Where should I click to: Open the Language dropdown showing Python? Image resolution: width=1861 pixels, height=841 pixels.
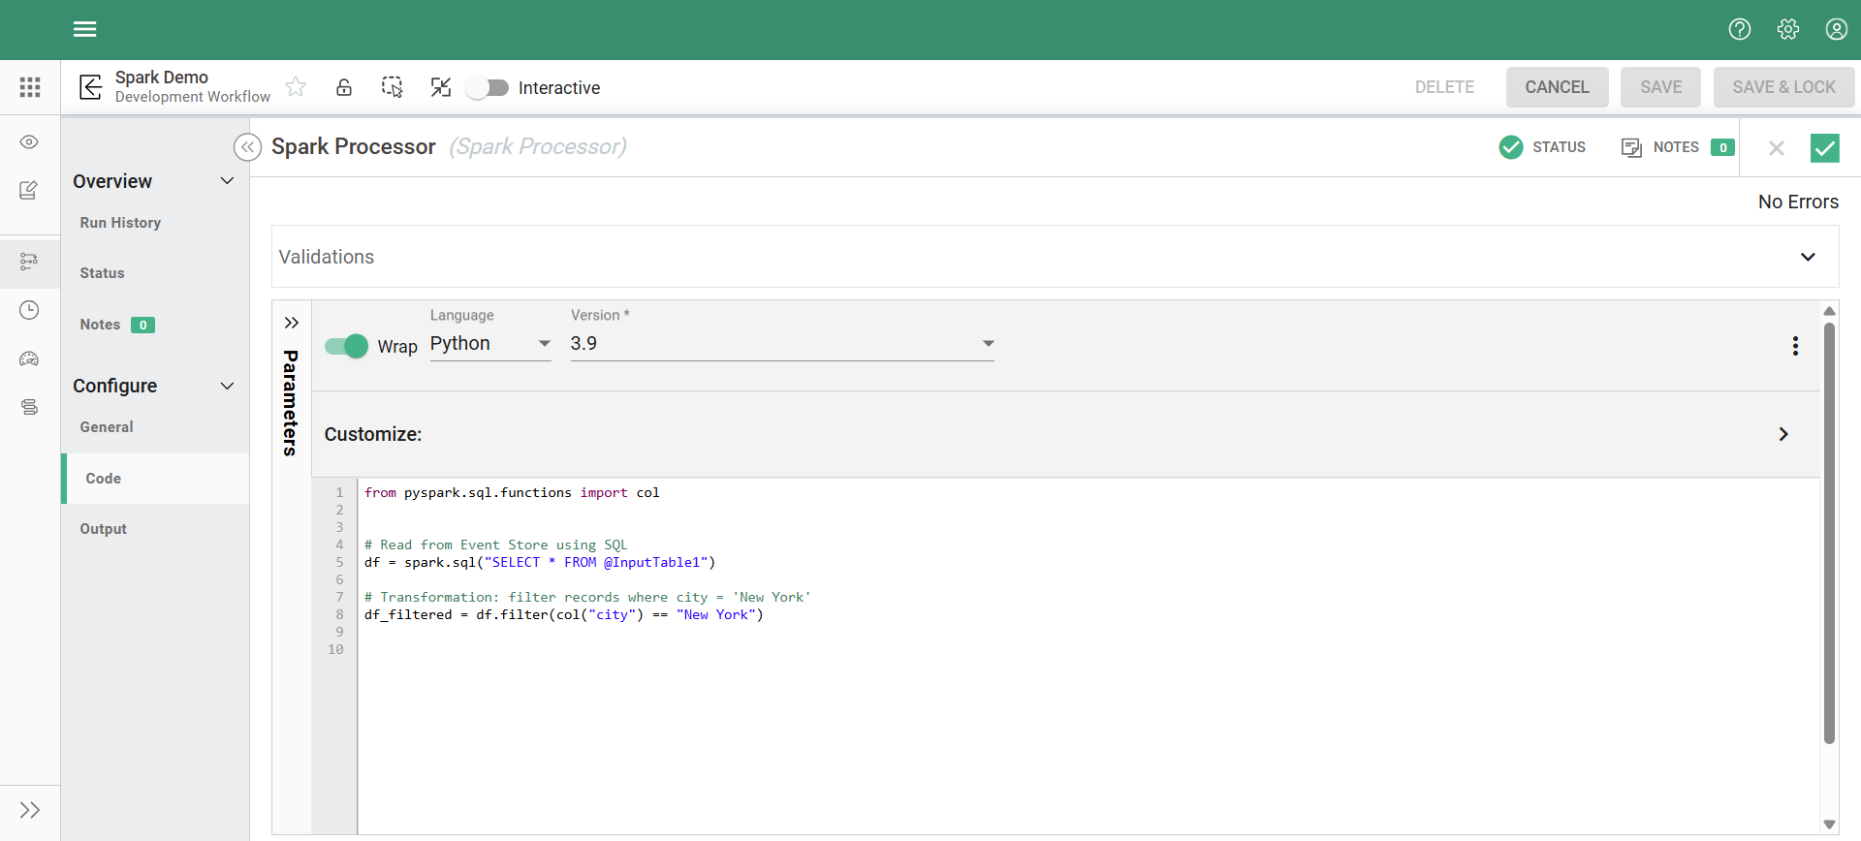(x=489, y=344)
